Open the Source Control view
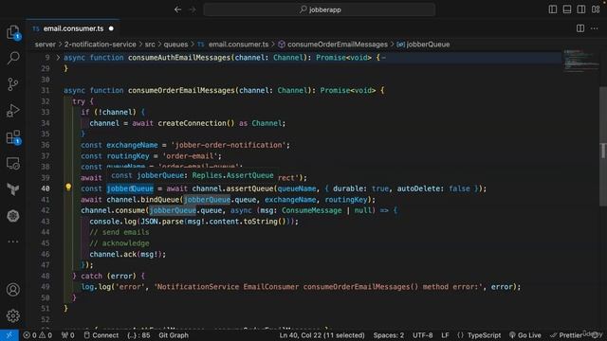Viewport: 607px width, 341px height. click(12, 84)
